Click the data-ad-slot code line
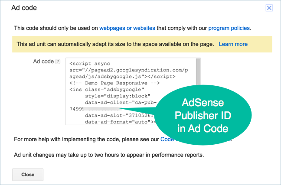The image size is (281, 185). click(117, 116)
